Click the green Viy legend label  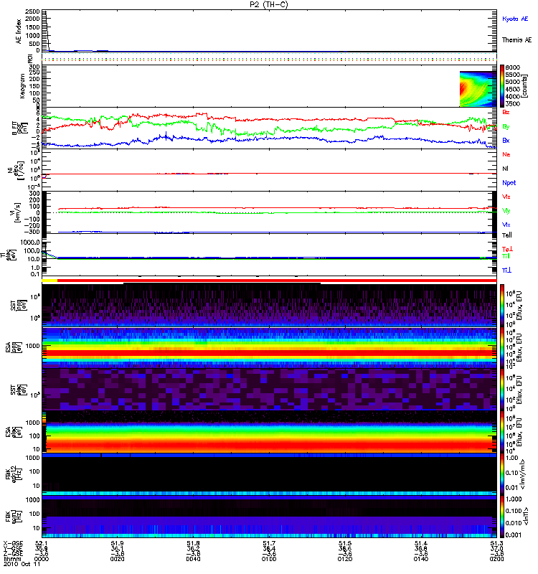click(506, 211)
